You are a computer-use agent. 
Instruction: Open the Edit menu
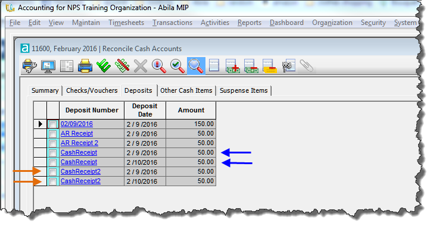pyautogui.click(x=35, y=23)
